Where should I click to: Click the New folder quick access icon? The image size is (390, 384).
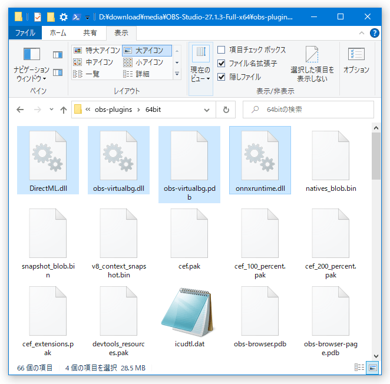51,17
